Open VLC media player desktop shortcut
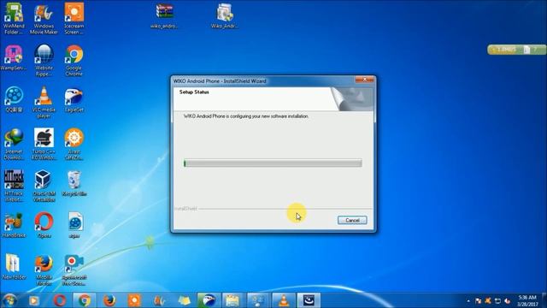This screenshot has height=308, width=547. tap(44, 103)
